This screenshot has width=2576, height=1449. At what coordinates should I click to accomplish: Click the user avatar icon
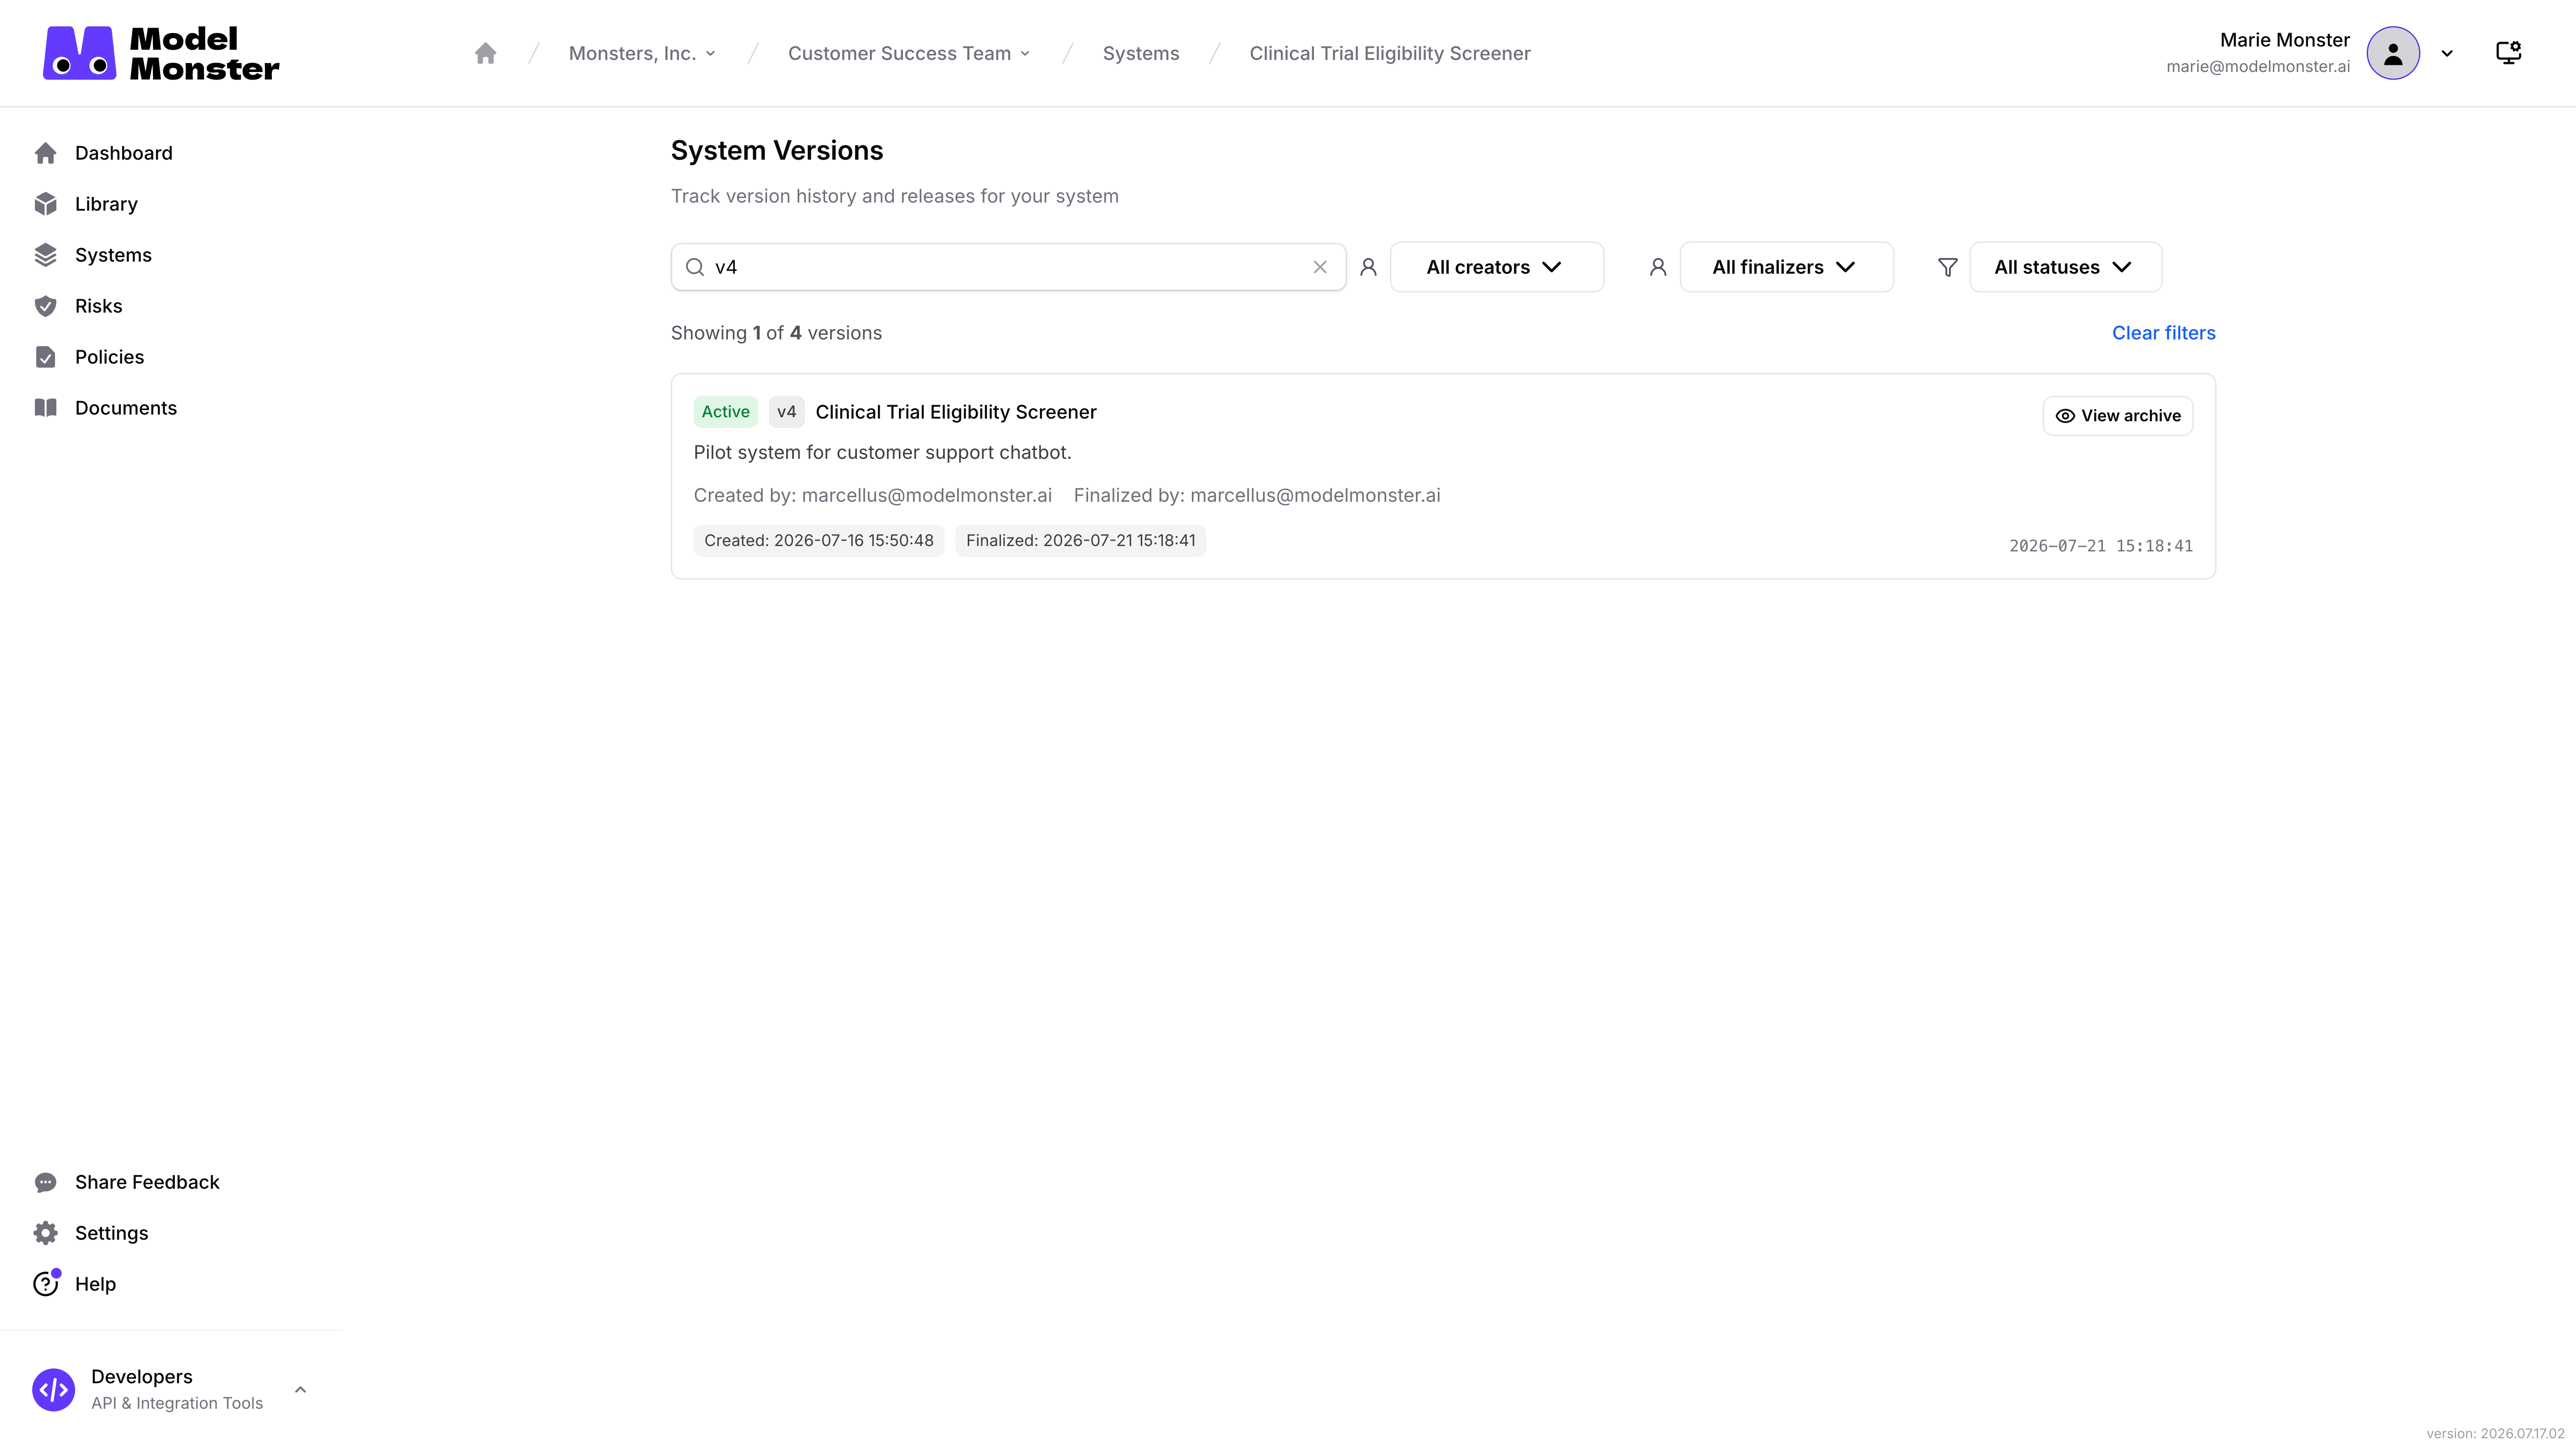coord(2393,53)
